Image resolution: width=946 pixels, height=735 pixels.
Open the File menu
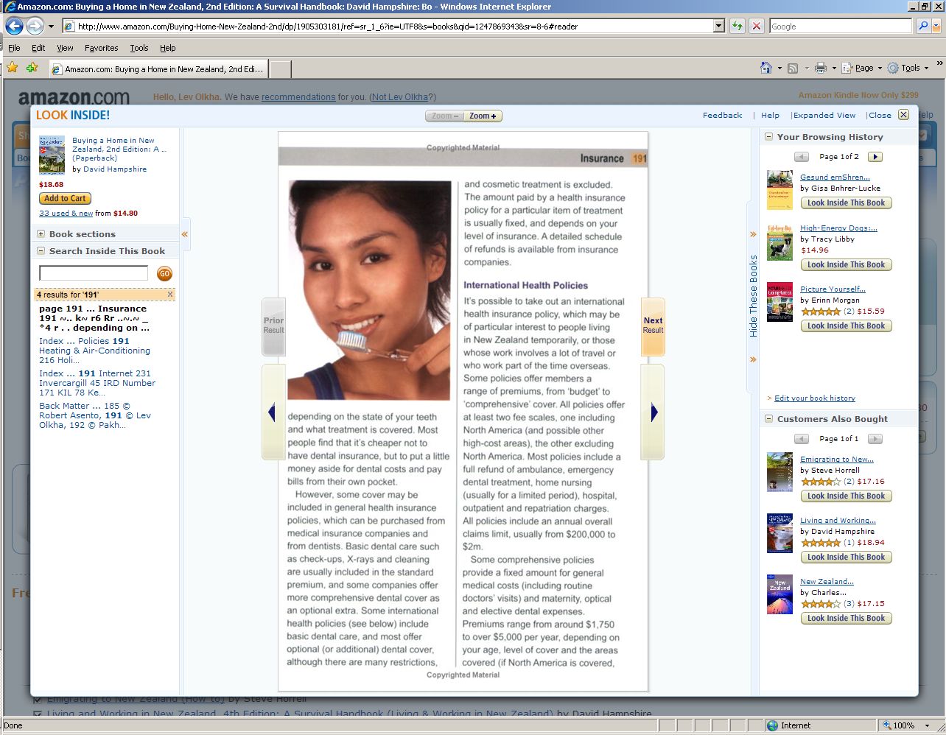[14, 48]
